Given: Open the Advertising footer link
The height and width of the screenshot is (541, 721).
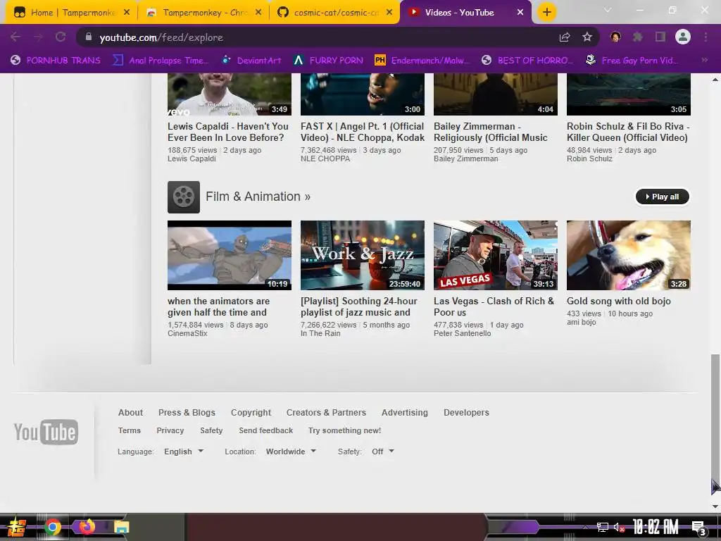Looking at the screenshot, I should coord(405,413).
